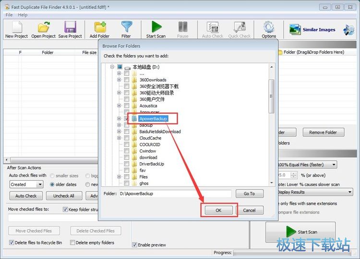
Task: Click the large Start Scan button
Action: pos(300,232)
